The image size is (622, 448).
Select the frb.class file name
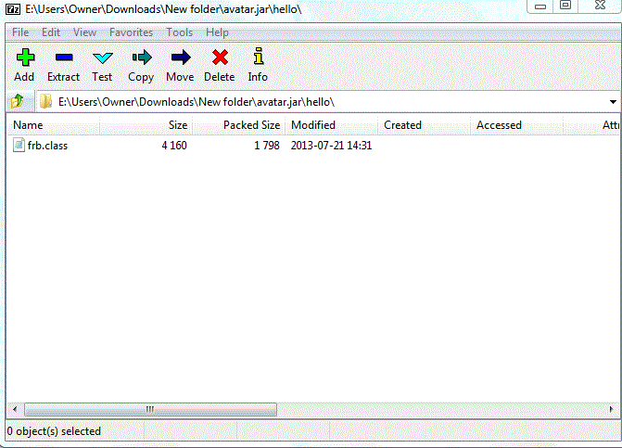pos(47,146)
